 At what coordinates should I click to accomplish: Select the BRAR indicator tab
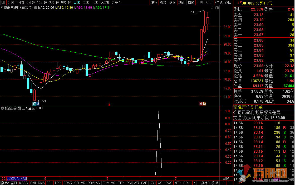pyautogui.click(x=68, y=183)
